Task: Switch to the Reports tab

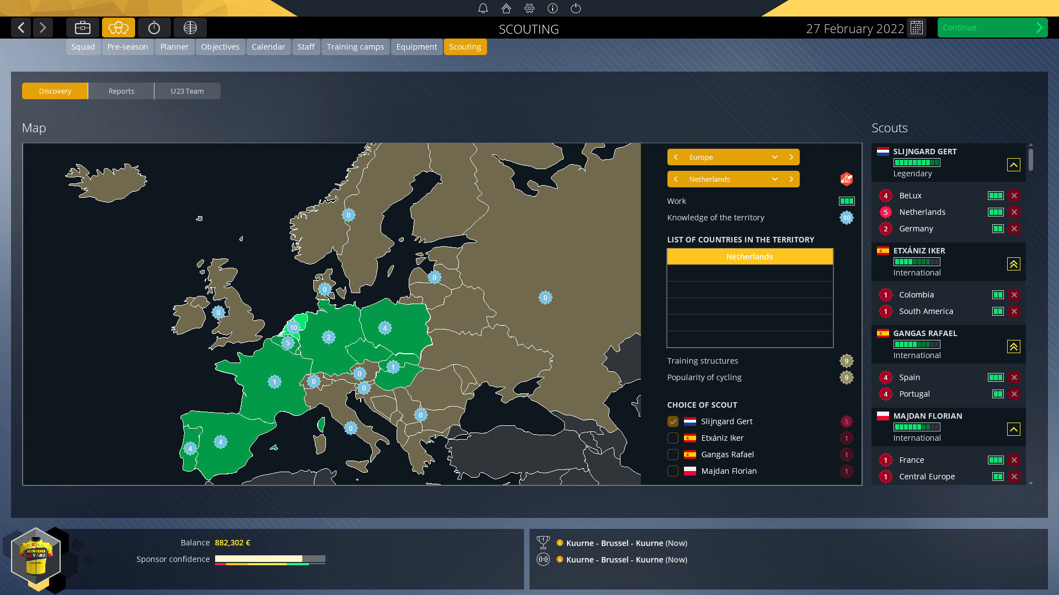Action: click(x=121, y=91)
